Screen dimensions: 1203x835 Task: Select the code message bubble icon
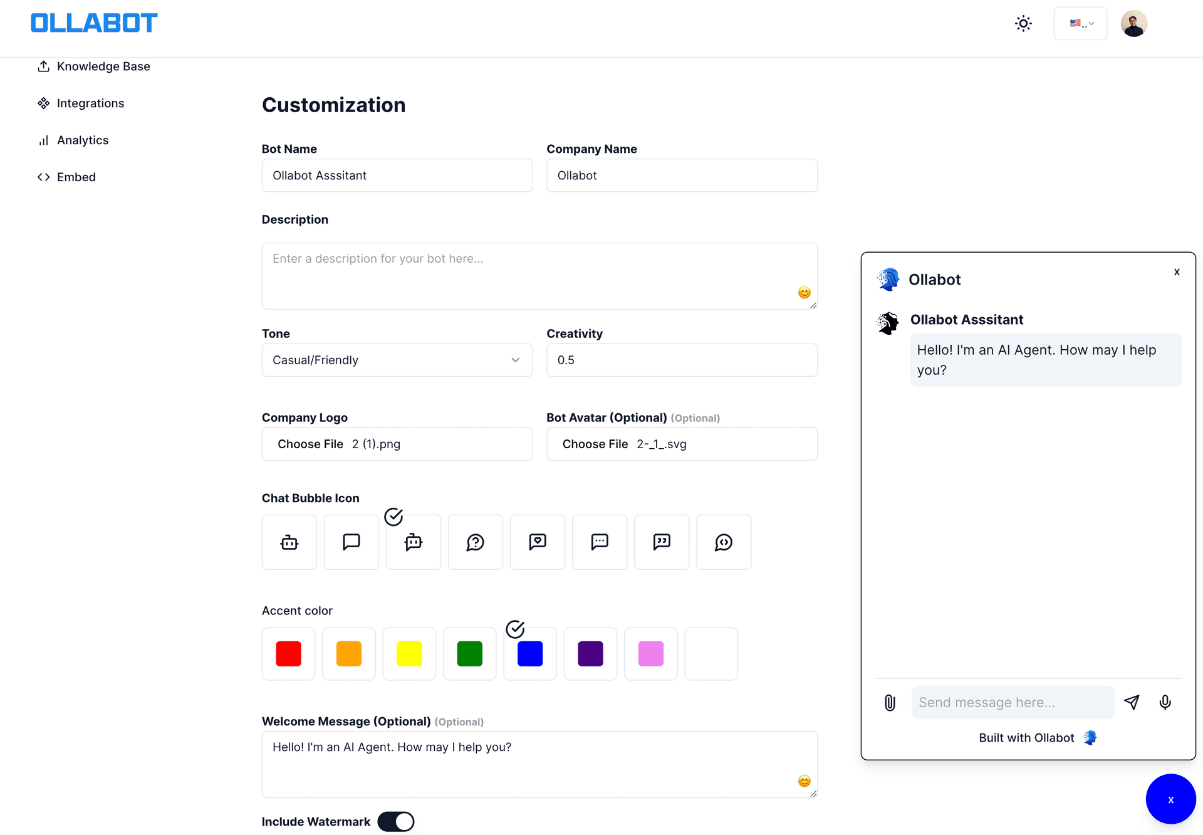pyautogui.click(x=724, y=542)
